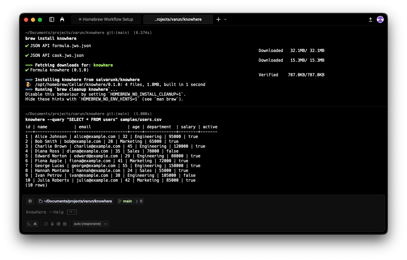This screenshot has height=260, width=407.
Task: Open the git branch main chip
Action: pos(125,201)
